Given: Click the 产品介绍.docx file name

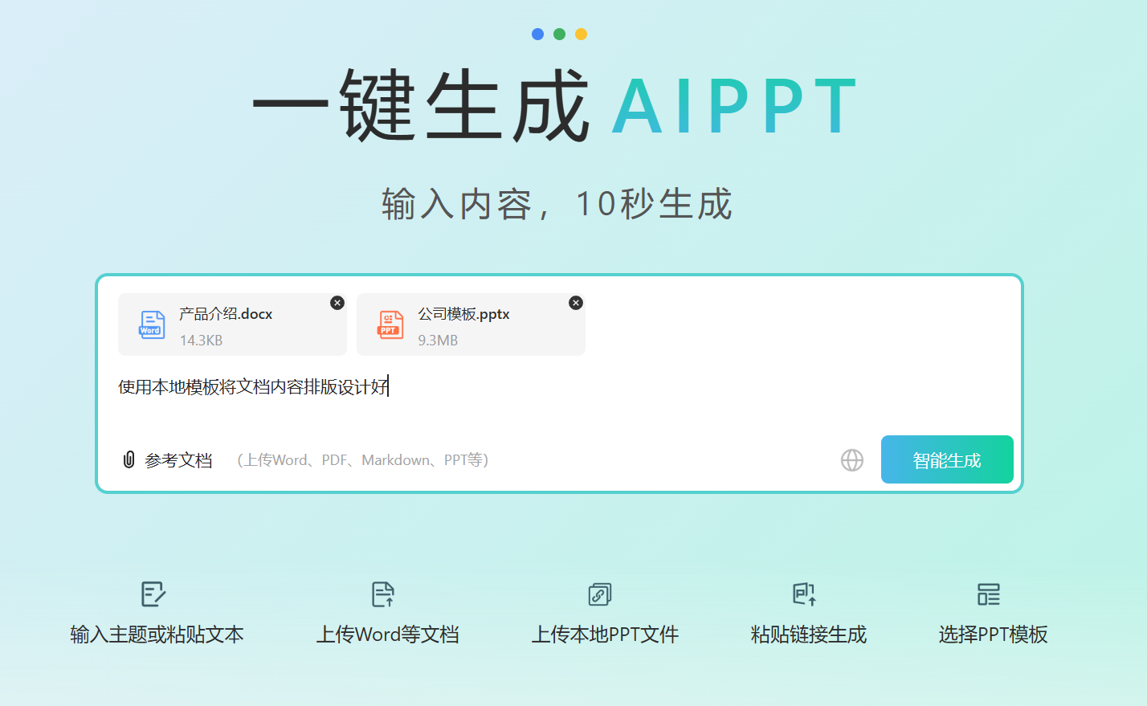Looking at the screenshot, I should coord(226,314).
